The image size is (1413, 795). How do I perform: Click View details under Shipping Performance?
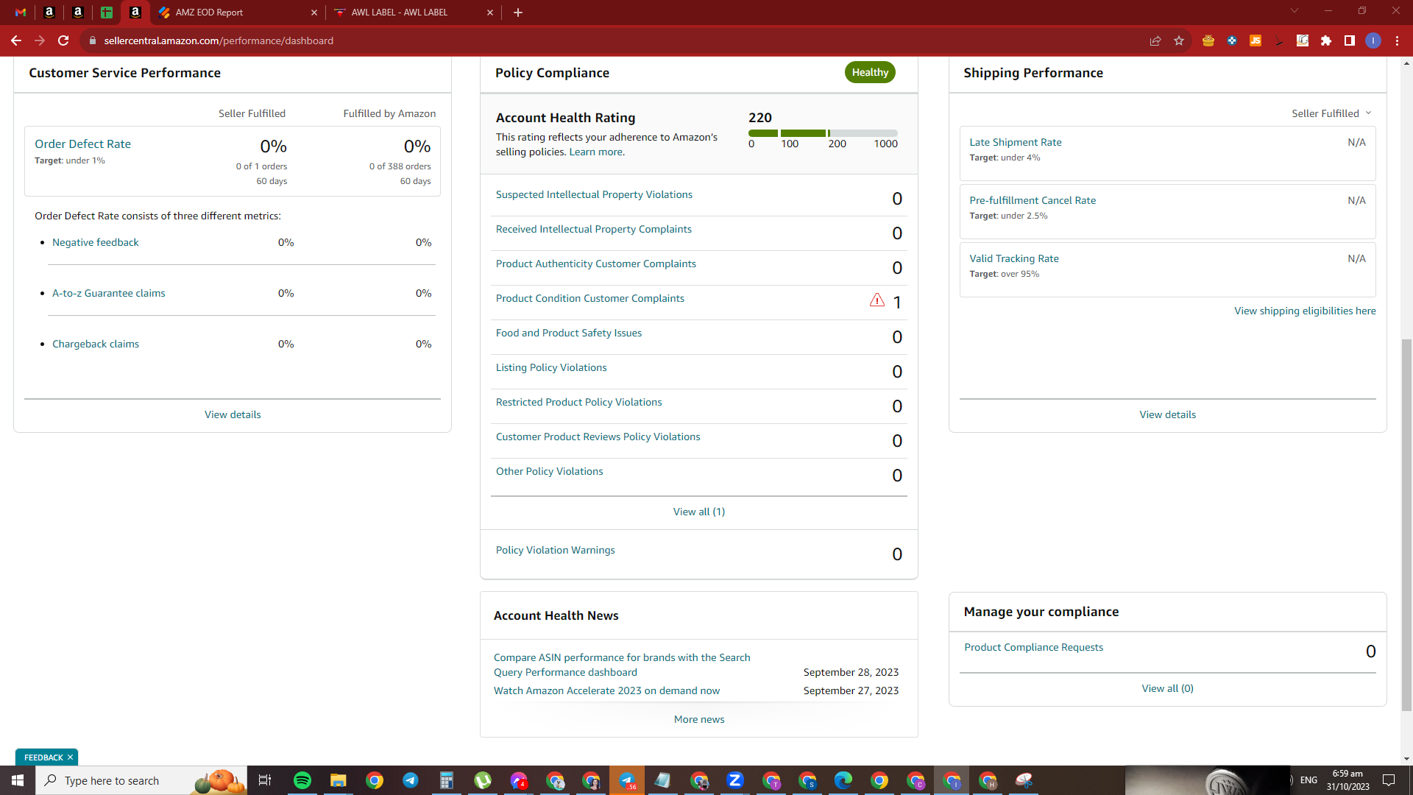[x=1168, y=414]
